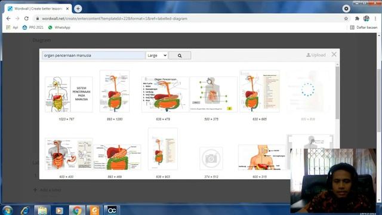The image size is (382, 215).
Task: Select the 638 × 903 tall diagram thumbnail
Action: [163, 149]
